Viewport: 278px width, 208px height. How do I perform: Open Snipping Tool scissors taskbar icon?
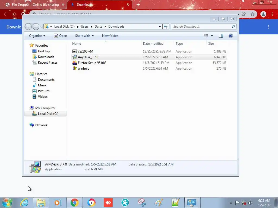tap(142, 203)
